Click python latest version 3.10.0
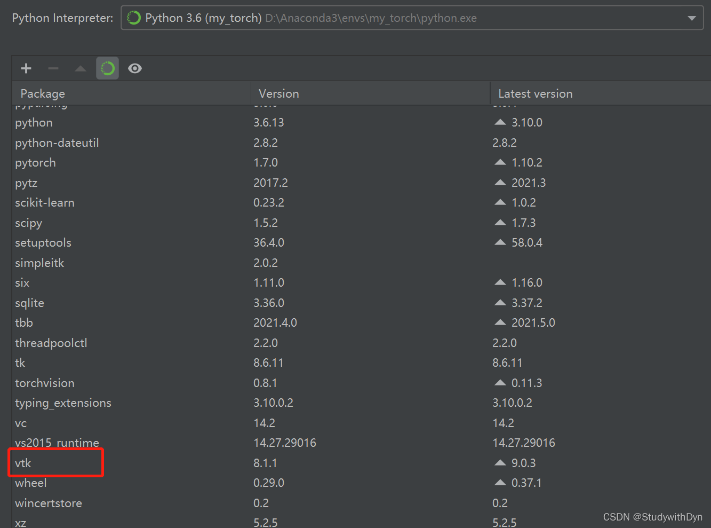Screen dimensions: 711x528 [x=527, y=123]
